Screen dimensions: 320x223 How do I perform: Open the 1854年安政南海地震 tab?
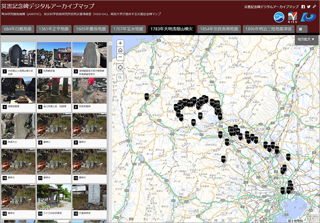coord(219,29)
